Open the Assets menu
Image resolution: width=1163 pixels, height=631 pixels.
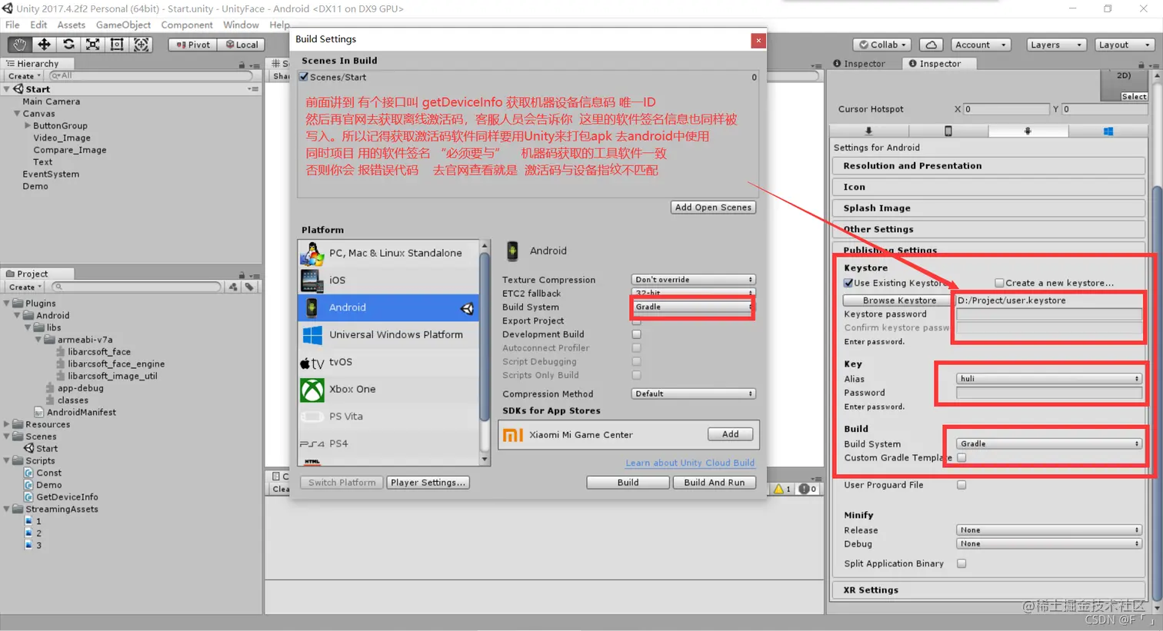(x=72, y=25)
